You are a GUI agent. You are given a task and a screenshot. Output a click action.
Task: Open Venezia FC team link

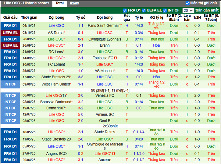pos(105,95)
